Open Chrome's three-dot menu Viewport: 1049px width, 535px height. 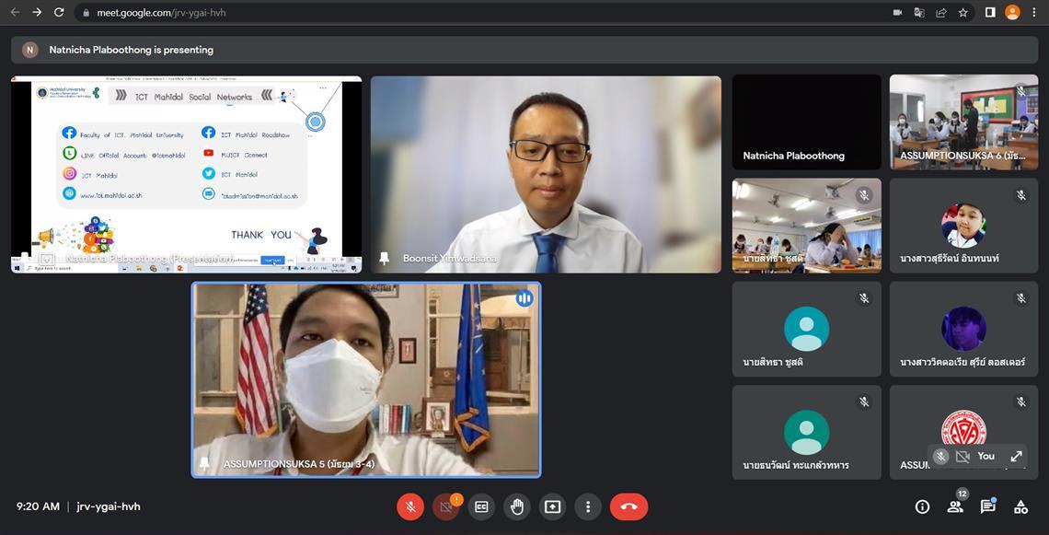point(1034,13)
